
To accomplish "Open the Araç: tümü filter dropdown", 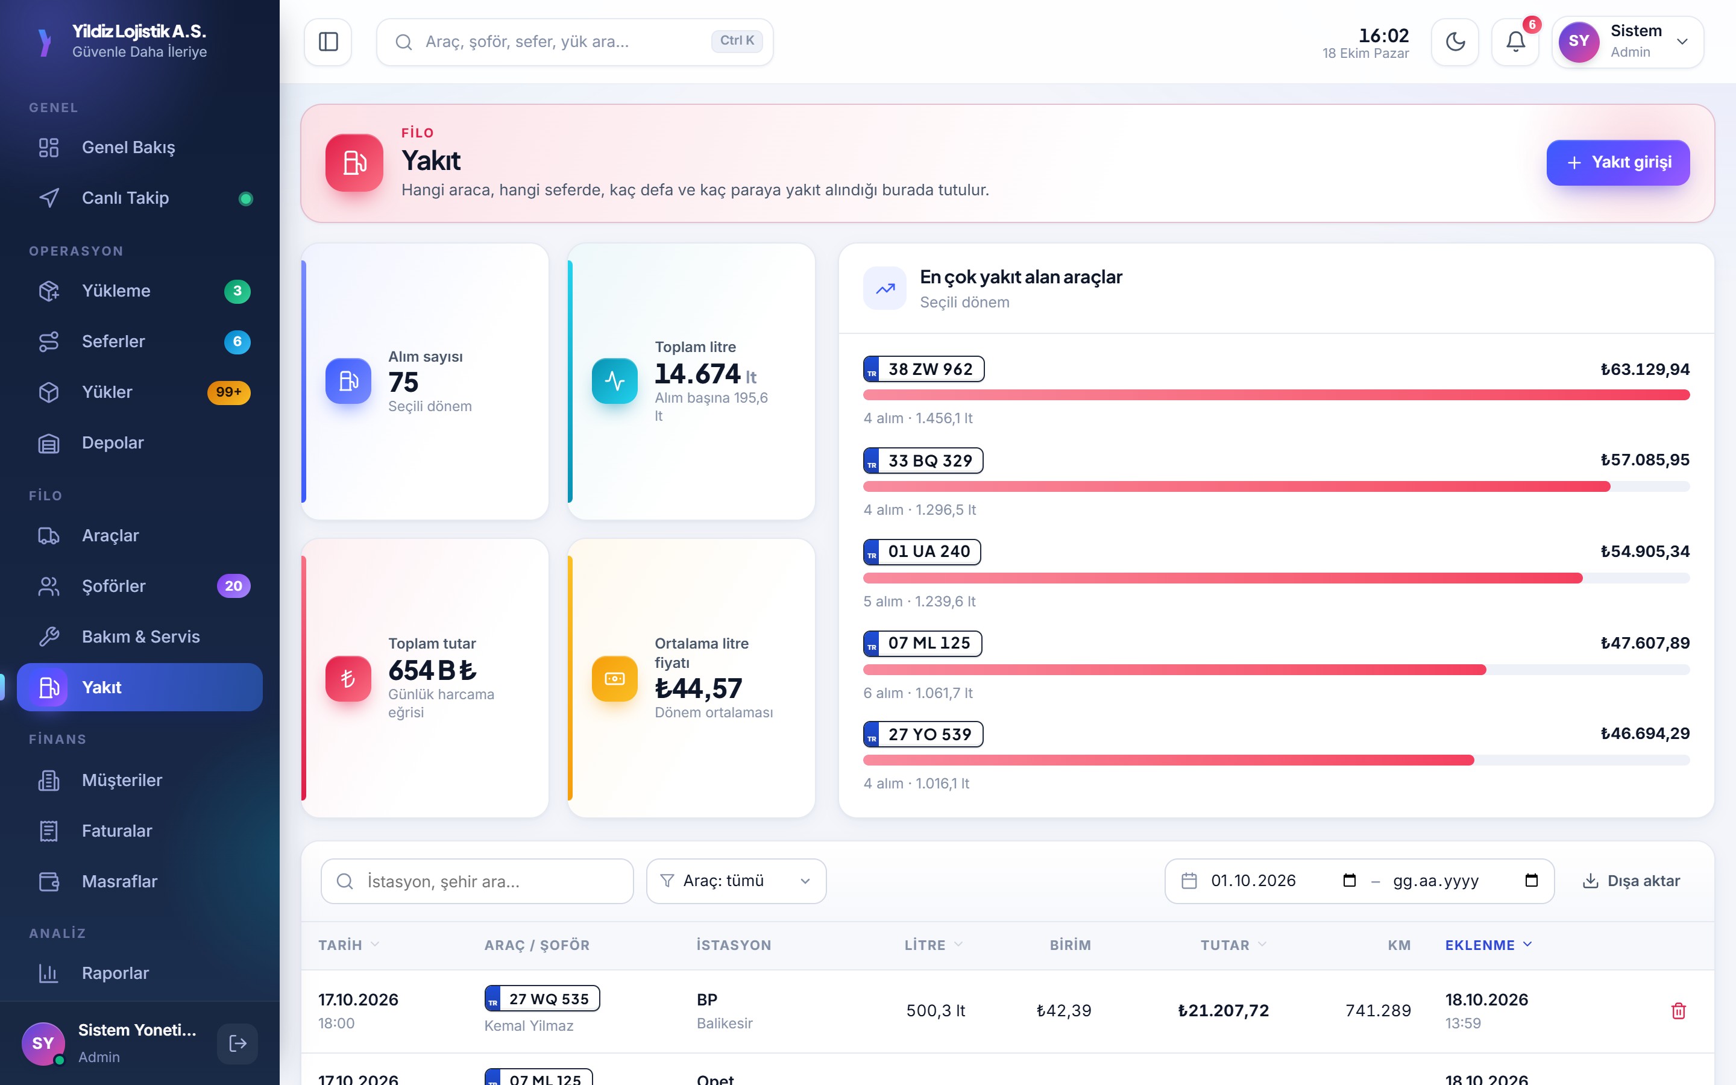I will (736, 881).
